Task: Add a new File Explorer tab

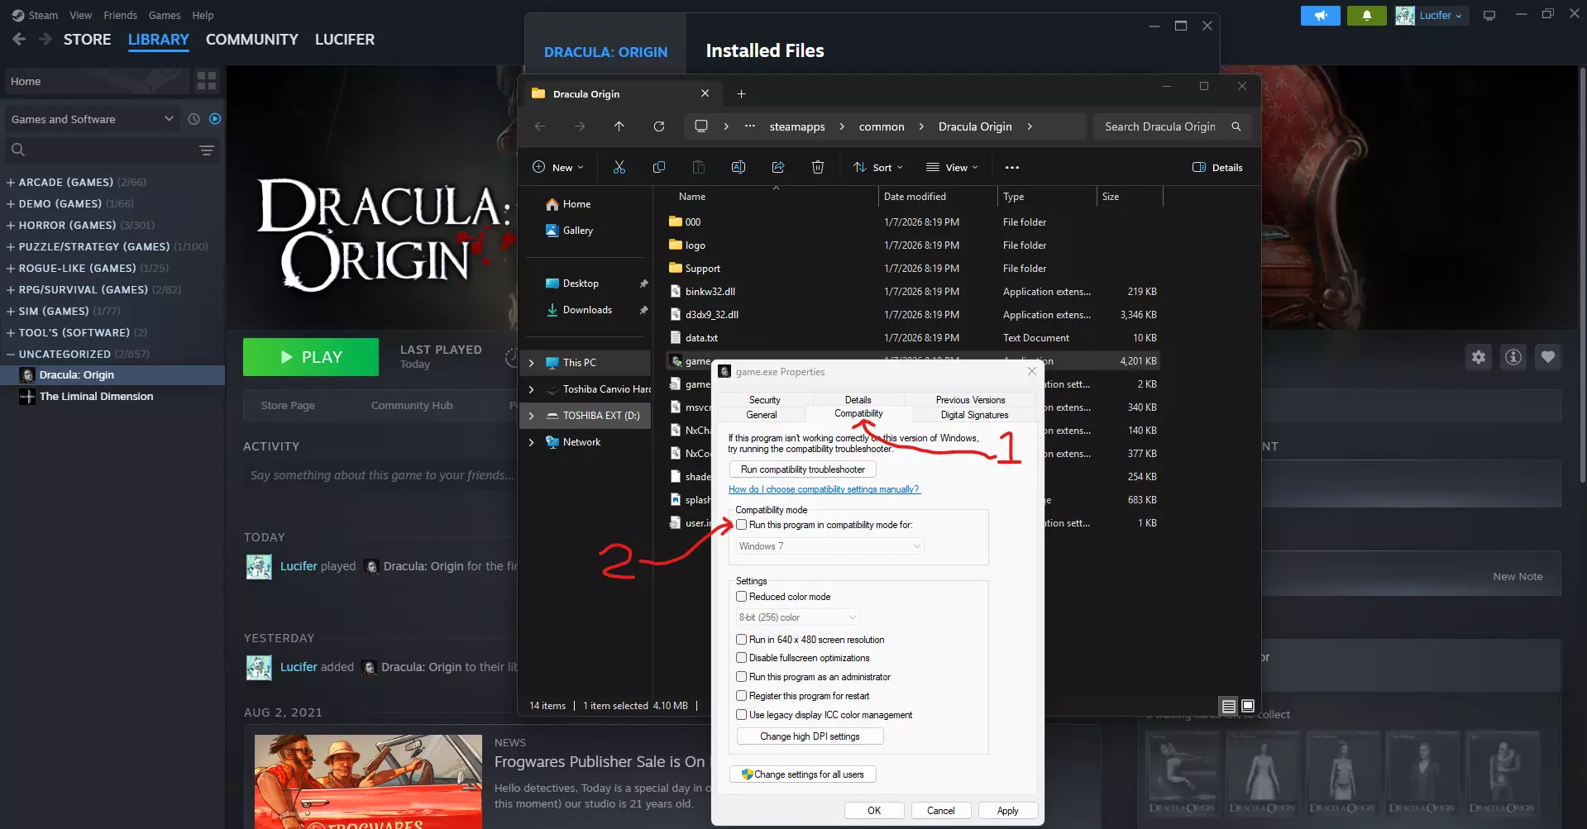Action: coord(741,94)
